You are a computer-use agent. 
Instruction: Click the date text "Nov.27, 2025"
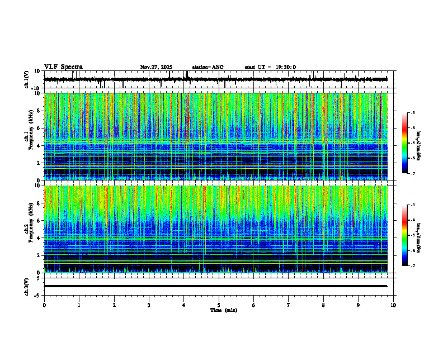click(x=156, y=67)
